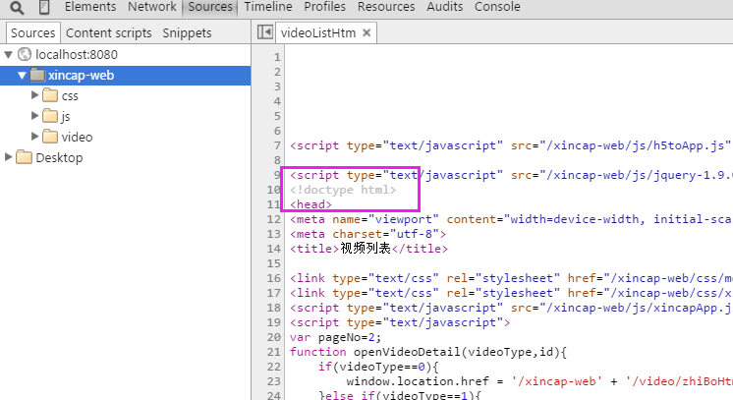
Task: Click line number 20 in gutter
Action: 274,337
